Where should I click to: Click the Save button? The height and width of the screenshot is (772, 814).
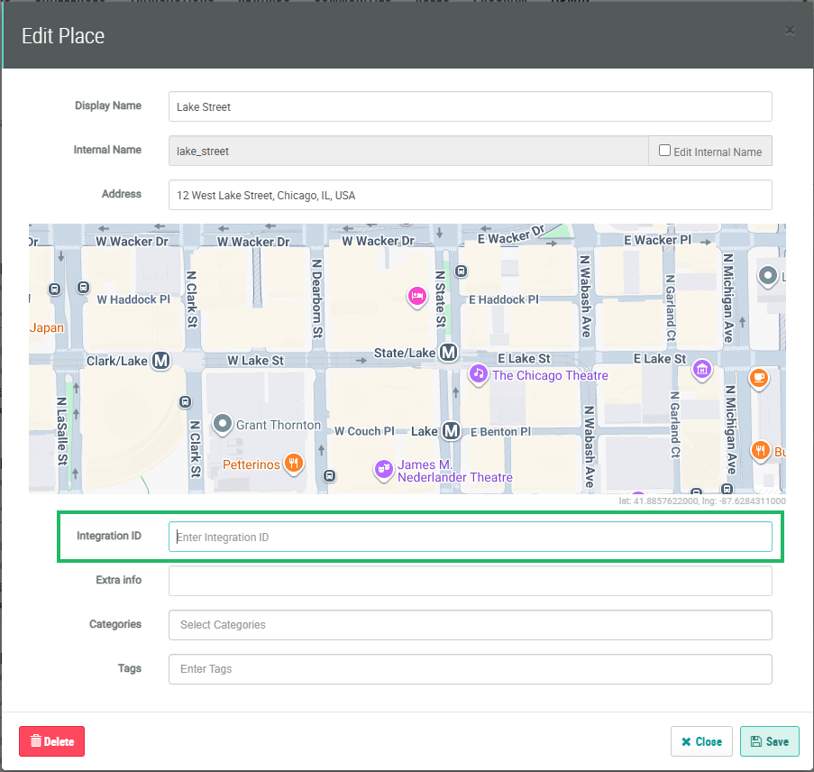(769, 741)
